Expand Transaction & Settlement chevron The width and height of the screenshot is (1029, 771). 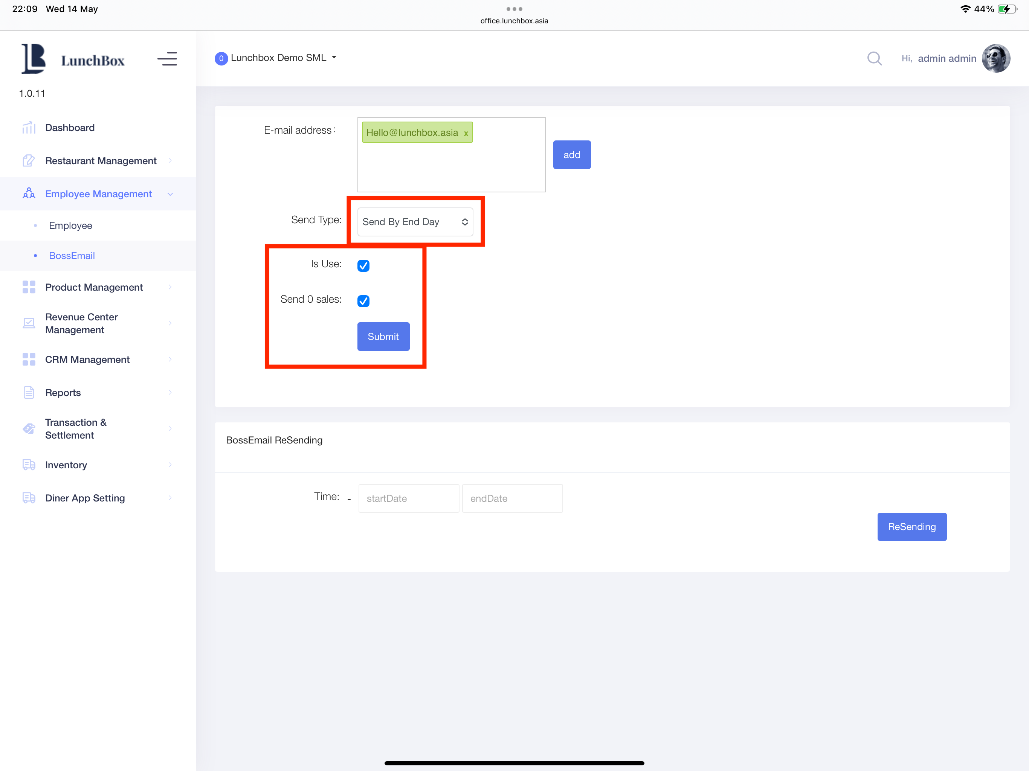pos(170,429)
